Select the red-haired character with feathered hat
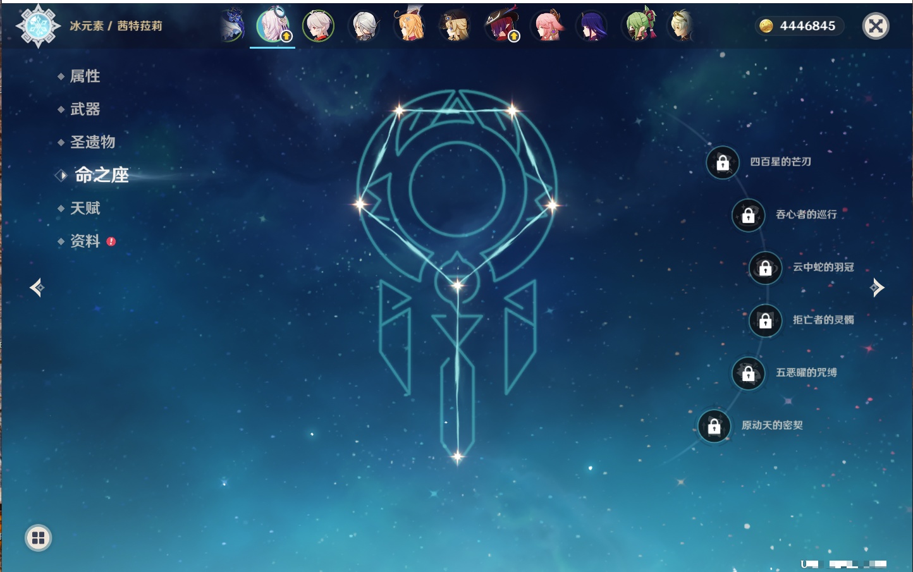The image size is (913, 572). click(x=501, y=26)
